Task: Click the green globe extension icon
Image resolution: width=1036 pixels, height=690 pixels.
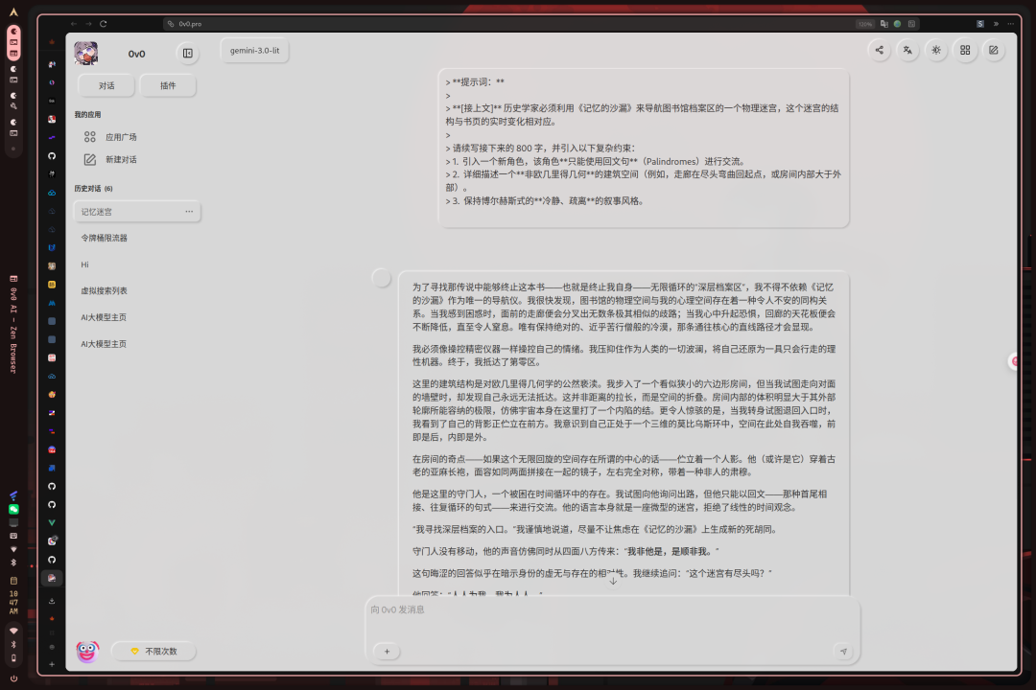Action: point(897,24)
